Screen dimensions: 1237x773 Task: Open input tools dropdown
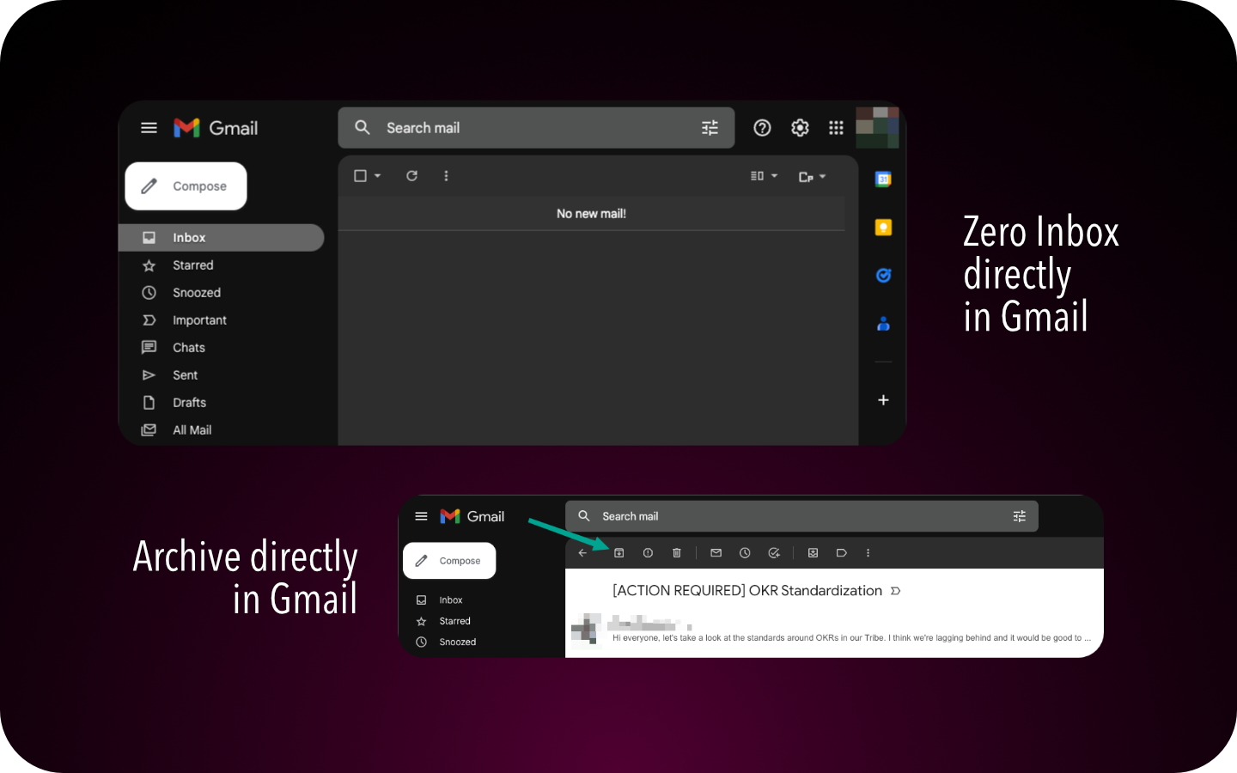[x=812, y=177]
